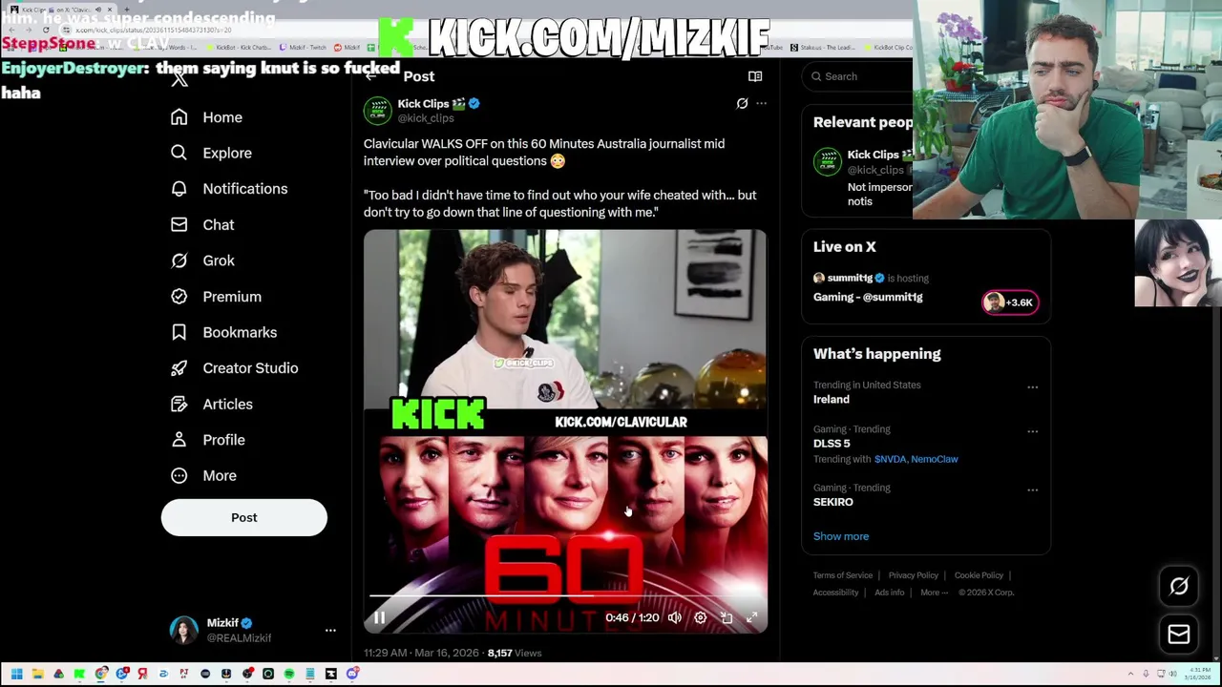
Task: Click the +3.6K listeners badge
Action: click(1010, 302)
